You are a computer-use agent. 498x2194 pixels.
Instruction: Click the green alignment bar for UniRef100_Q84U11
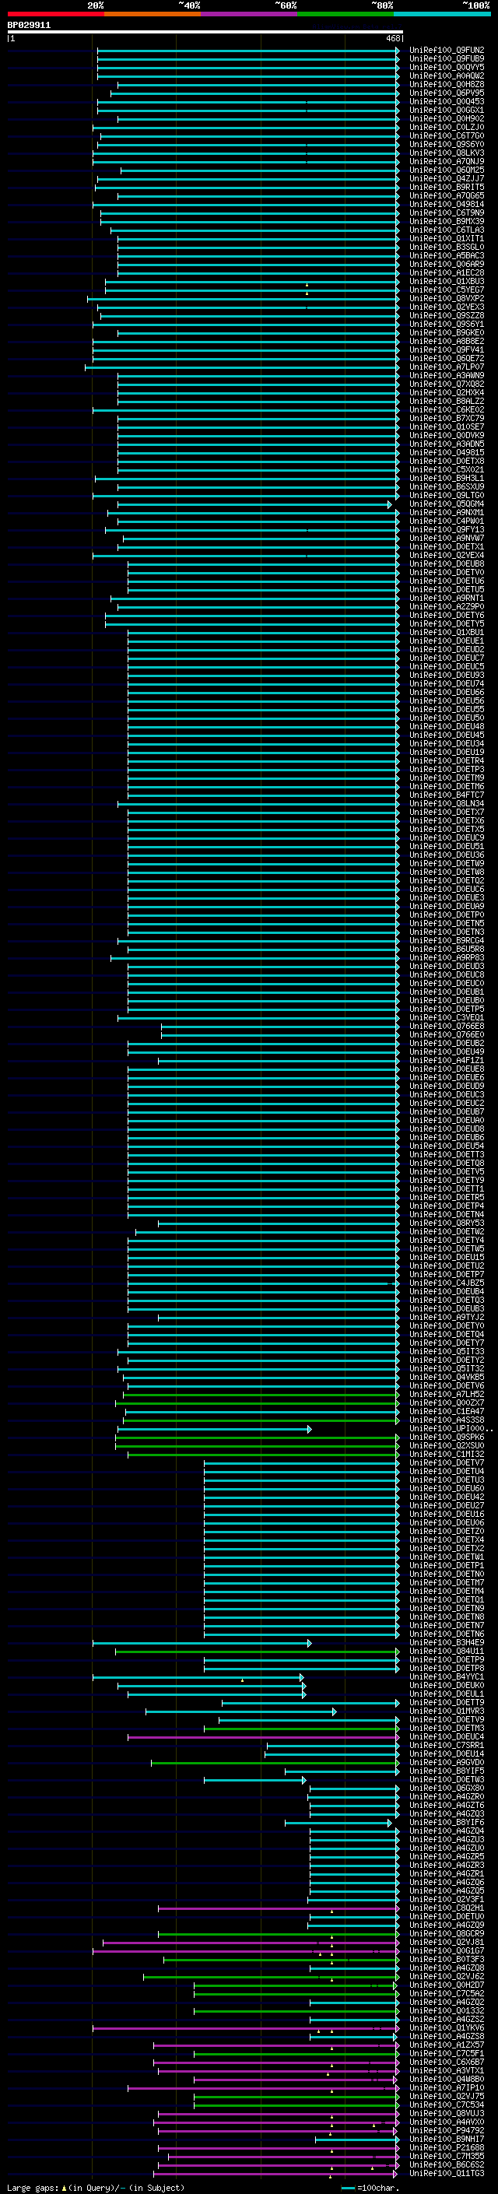coord(257,1652)
